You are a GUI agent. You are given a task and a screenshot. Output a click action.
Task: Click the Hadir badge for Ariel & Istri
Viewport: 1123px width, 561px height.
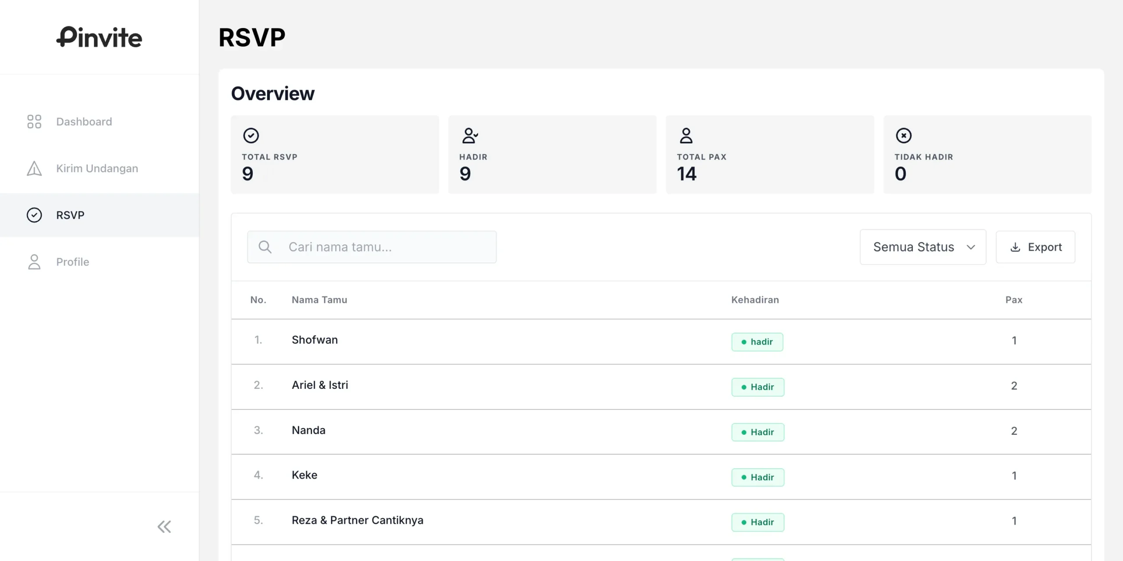click(x=758, y=387)
